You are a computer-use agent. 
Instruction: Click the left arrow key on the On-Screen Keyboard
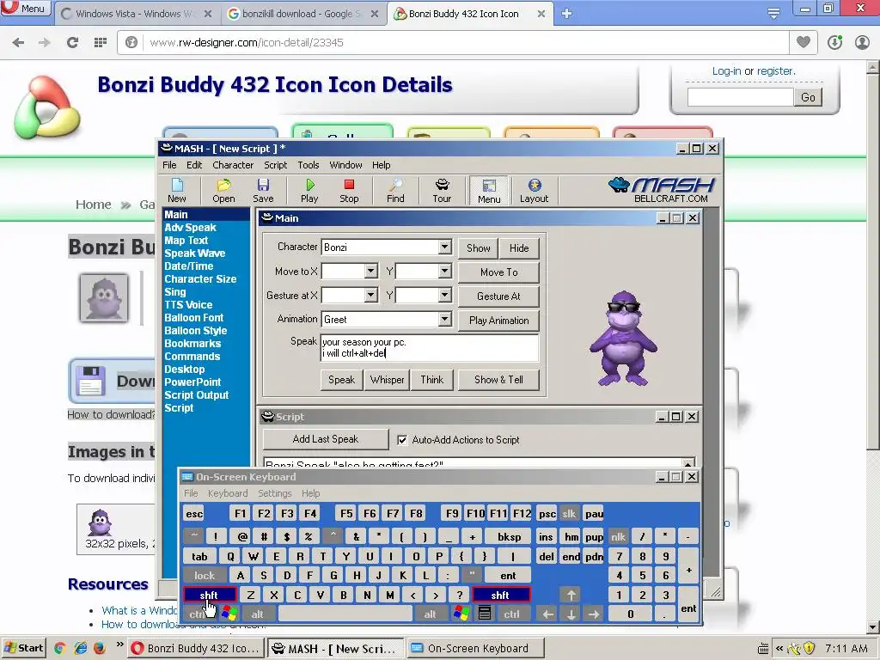pyautogui.click(x=547, y=614)
